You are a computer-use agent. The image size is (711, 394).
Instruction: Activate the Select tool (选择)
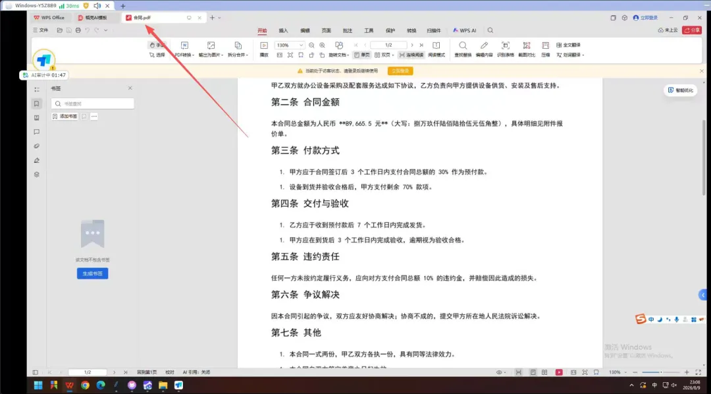157,55
